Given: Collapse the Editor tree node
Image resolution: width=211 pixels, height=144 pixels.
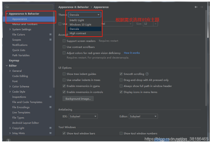Looking at the screenshot, I should click(x=7, y=66).
